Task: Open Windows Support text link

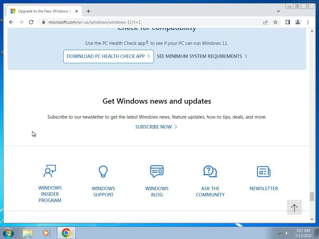Action: (x=103, y=191)
